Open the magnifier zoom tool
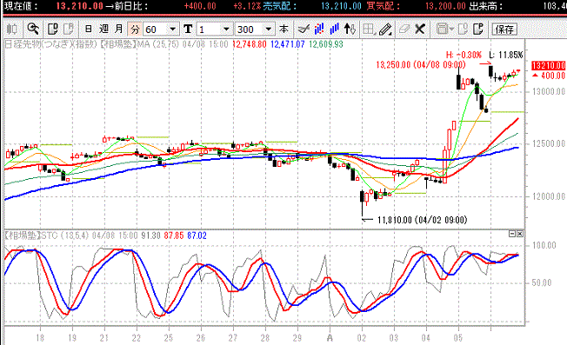This screenshot has height=345, width=567. 33,29
